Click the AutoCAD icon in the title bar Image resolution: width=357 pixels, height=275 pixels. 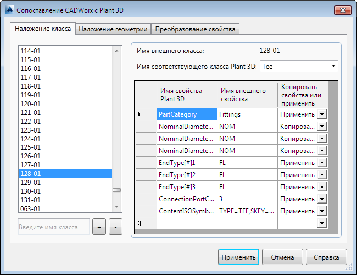pyautogui.click(x=10, y=10)
